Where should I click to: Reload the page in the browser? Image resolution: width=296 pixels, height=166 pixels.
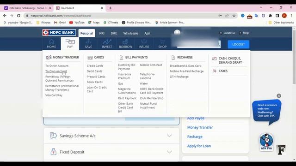tap(18, 16)
